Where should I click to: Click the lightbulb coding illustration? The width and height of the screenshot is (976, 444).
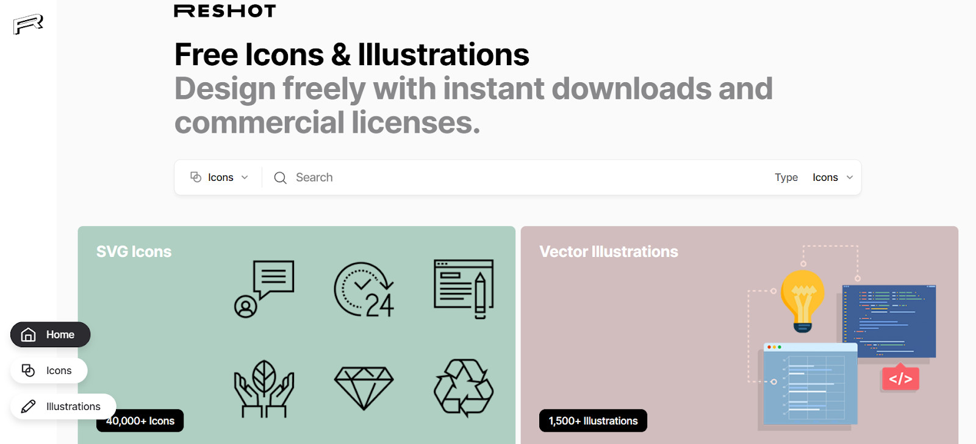point(841,338)
